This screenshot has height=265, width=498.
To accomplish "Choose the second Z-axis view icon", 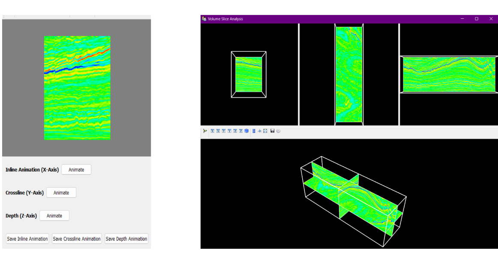I will pos(240,131).
